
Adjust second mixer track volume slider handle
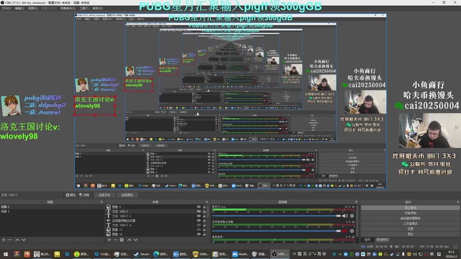(x=338, y=231)
